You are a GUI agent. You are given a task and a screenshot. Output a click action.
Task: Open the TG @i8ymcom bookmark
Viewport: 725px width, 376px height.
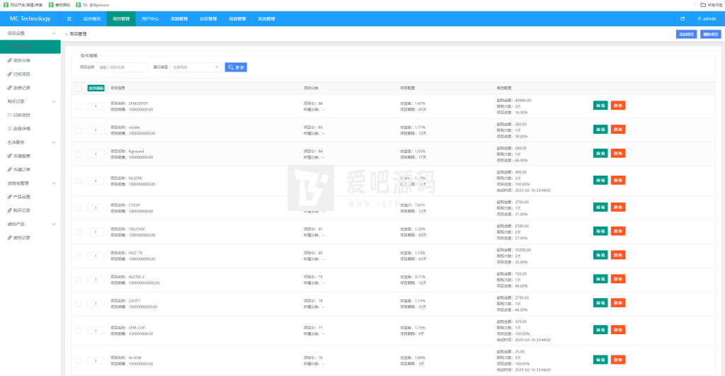coord(93,5)
